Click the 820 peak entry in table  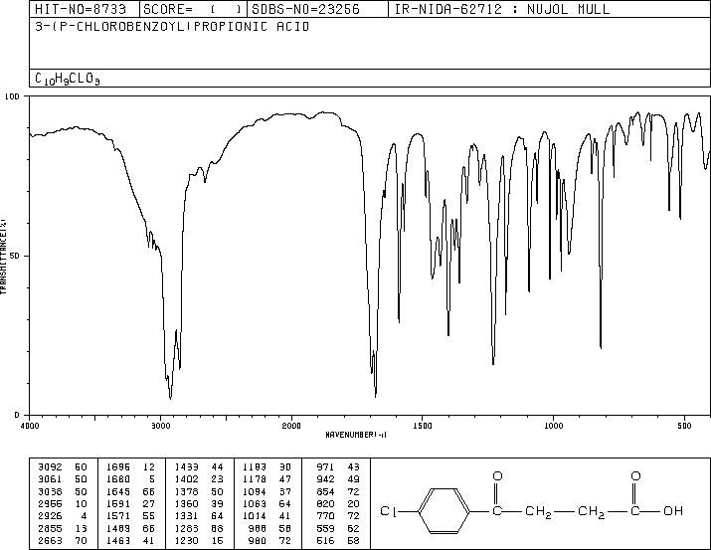coord(338,503)
